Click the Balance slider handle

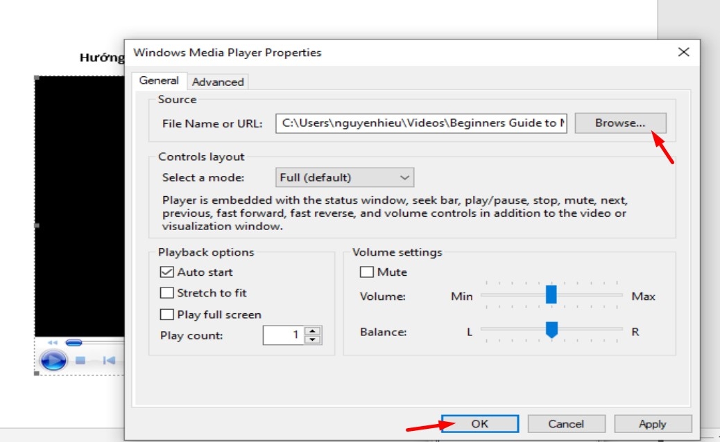551,330
